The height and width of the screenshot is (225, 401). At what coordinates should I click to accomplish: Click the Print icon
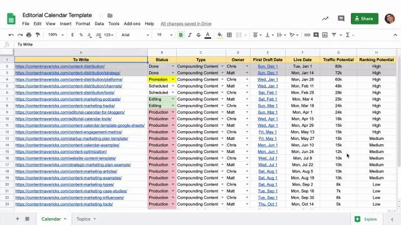(x=29, y=35)
